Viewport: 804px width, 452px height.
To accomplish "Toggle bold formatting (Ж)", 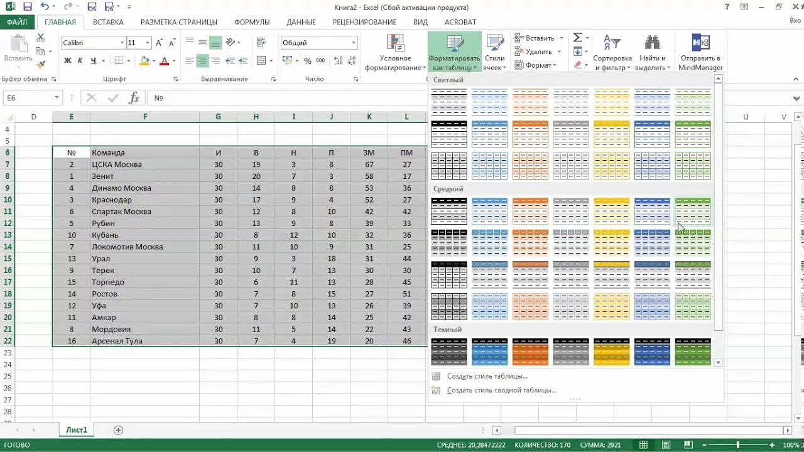I will coord(67,61).
